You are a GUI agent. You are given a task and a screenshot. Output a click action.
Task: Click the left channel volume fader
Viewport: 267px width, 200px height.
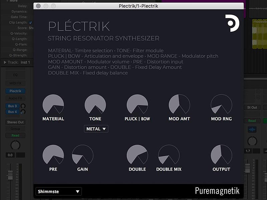(x=10, y=175)
